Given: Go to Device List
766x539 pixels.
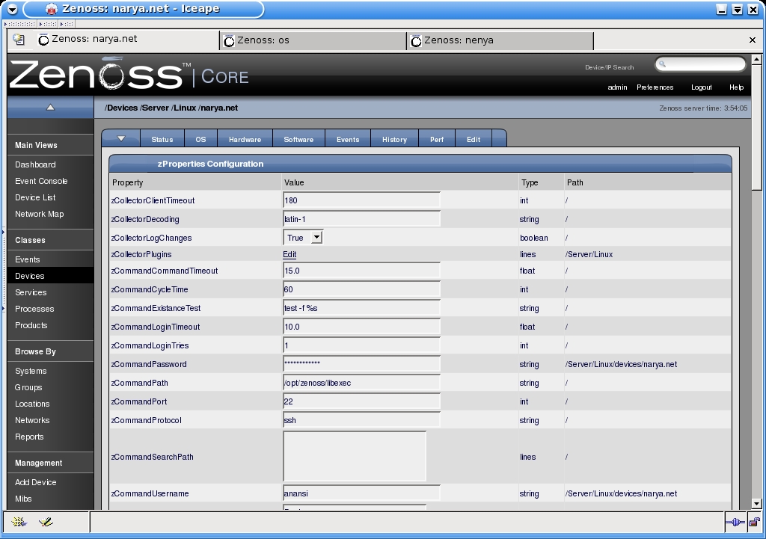Looking at the screenshot, I should click(x=35, y=197).
